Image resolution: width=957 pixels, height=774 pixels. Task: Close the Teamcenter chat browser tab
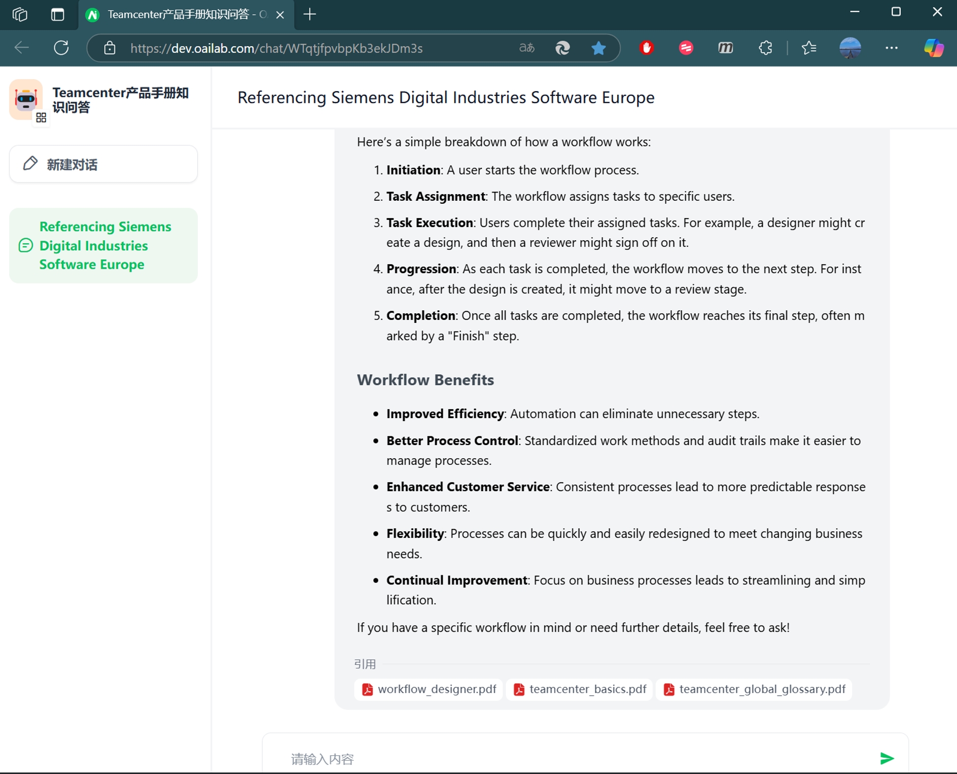pos(280,15)
